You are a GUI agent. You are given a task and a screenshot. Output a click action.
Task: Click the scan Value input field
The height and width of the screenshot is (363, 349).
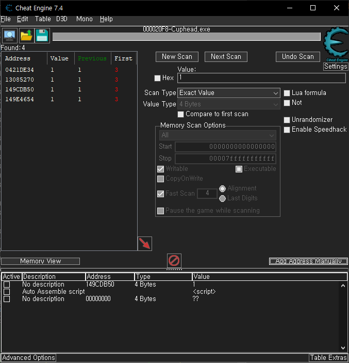[261, 78]
